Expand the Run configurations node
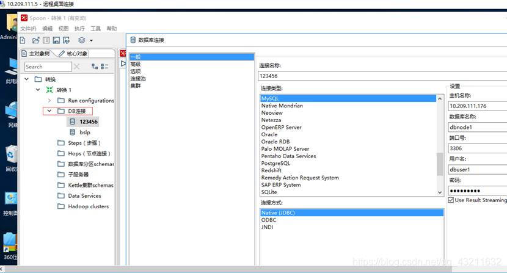The image size is (507, 273). (49, 100)
